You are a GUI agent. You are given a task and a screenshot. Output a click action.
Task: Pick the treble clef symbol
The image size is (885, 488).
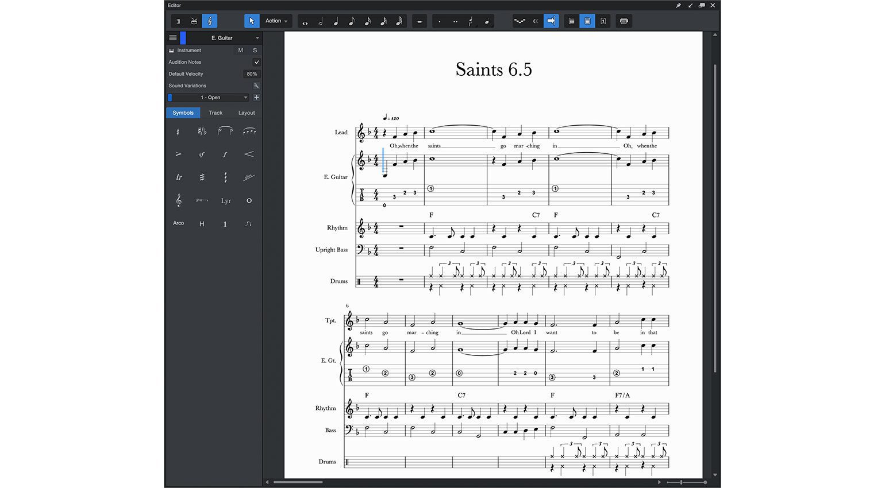179,200
